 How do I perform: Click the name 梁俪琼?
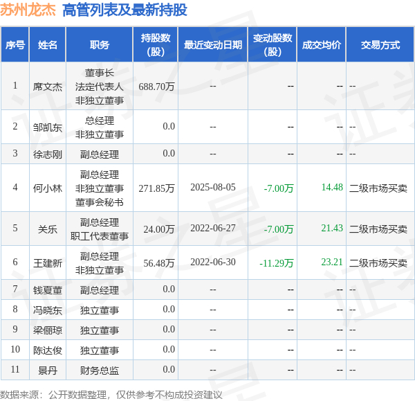click(48, 330)
